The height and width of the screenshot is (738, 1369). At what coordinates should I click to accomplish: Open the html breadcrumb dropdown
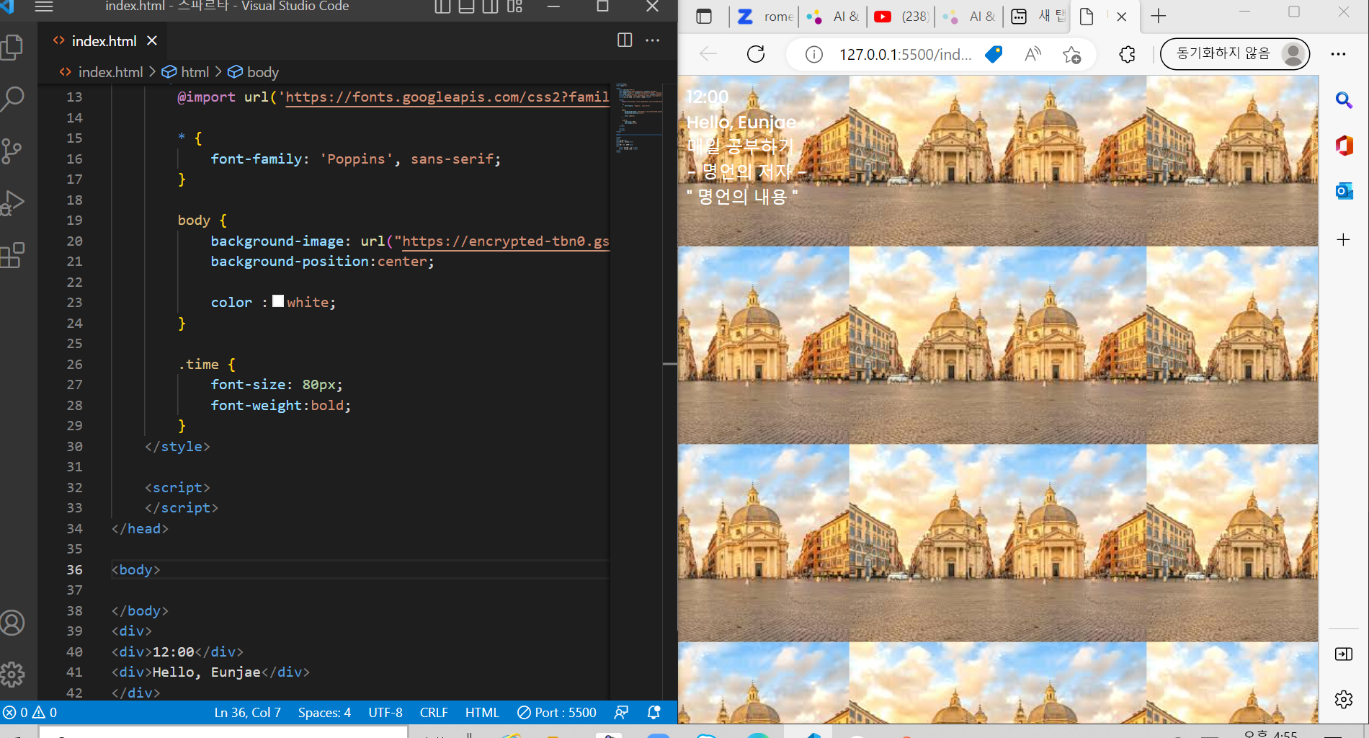pyautogui.click(x=195, y=72)
